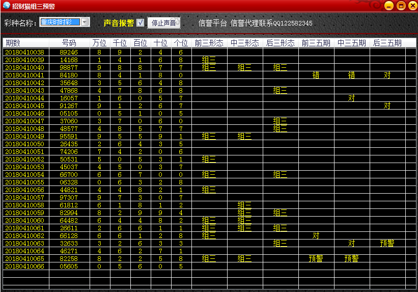Minimize the window with the yellow button

coord(388,6)
